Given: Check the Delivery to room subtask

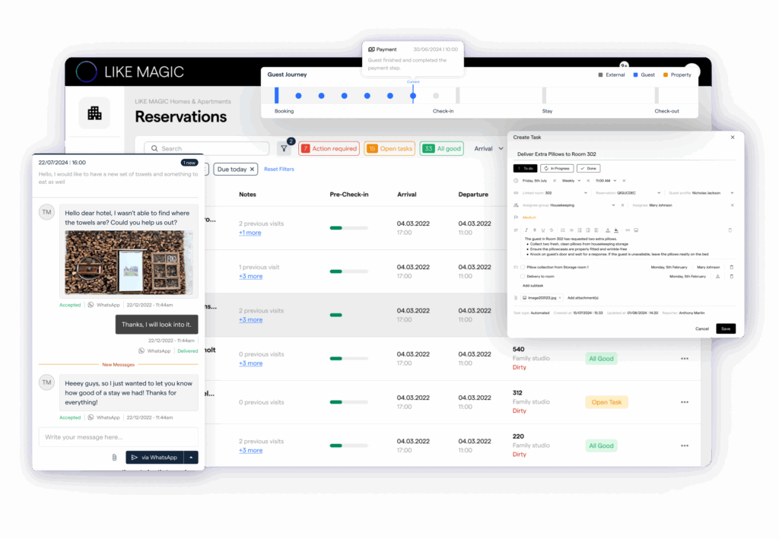Looking at the screenshot, I should [523, 277].
